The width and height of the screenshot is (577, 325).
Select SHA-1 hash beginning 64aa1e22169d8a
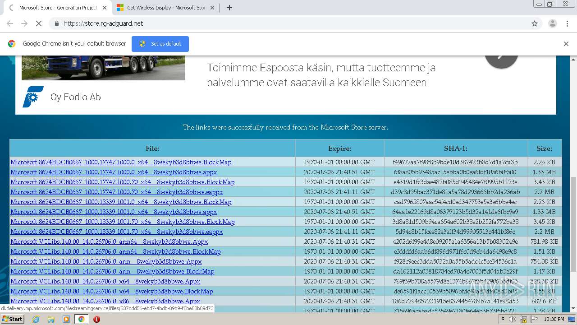point(455,212)
